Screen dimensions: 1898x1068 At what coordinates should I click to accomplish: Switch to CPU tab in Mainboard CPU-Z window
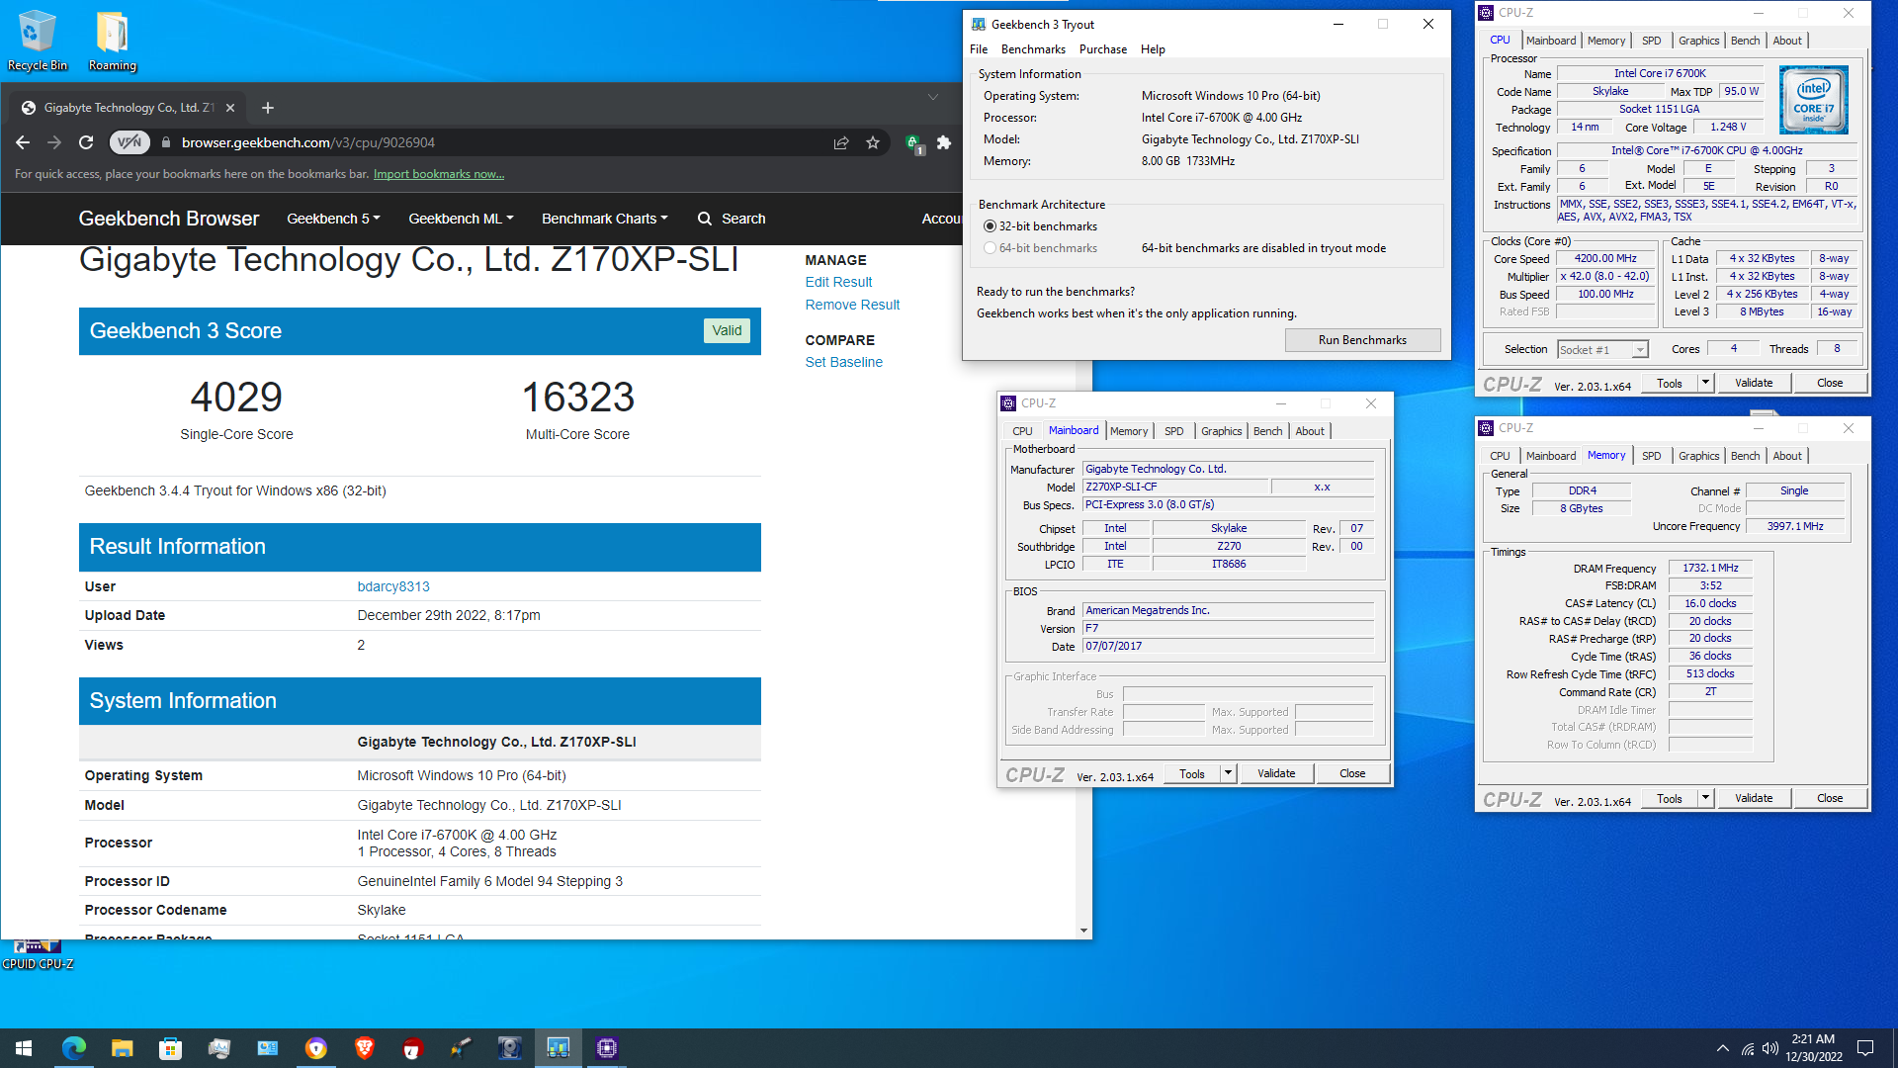pyautogui.click(x=1022, y=431)
